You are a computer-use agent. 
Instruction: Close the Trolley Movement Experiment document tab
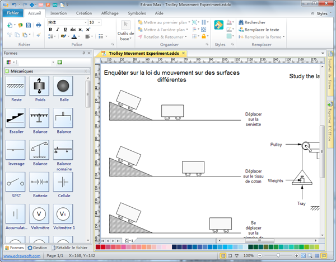click(x=184, y=53)
